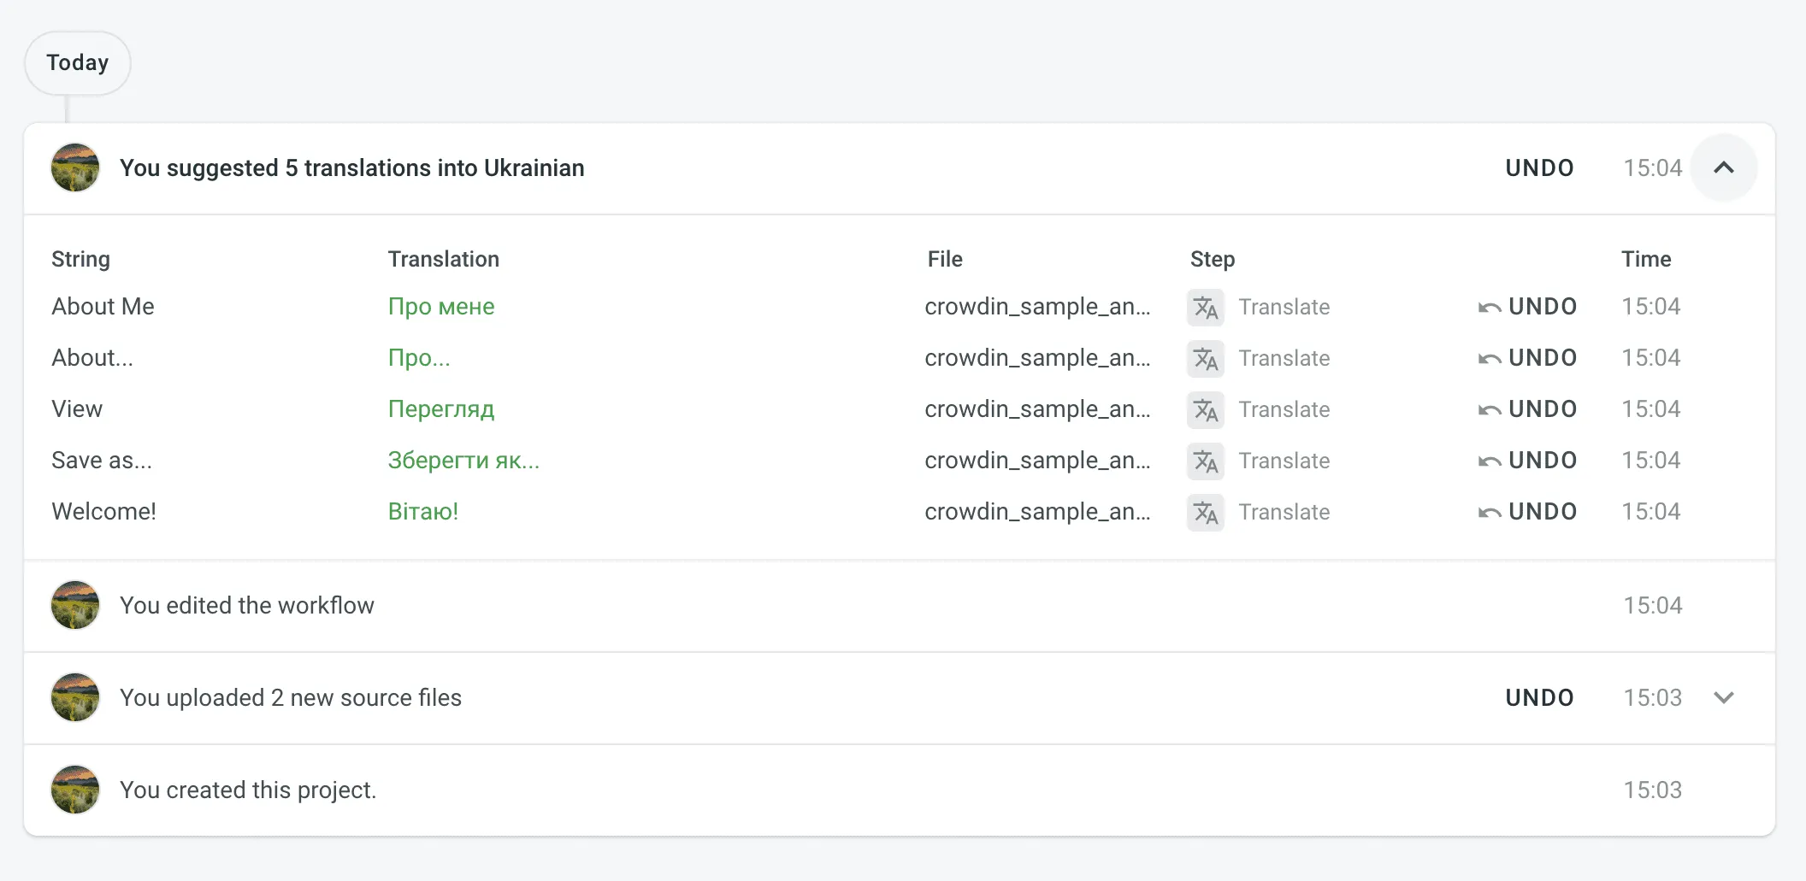Viewport: 1806px width, 881px height.
Task: Click the Translate icon on the "Save as..." row
Action: tap(1205, 461)
